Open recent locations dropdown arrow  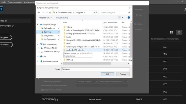coord(47,12)
